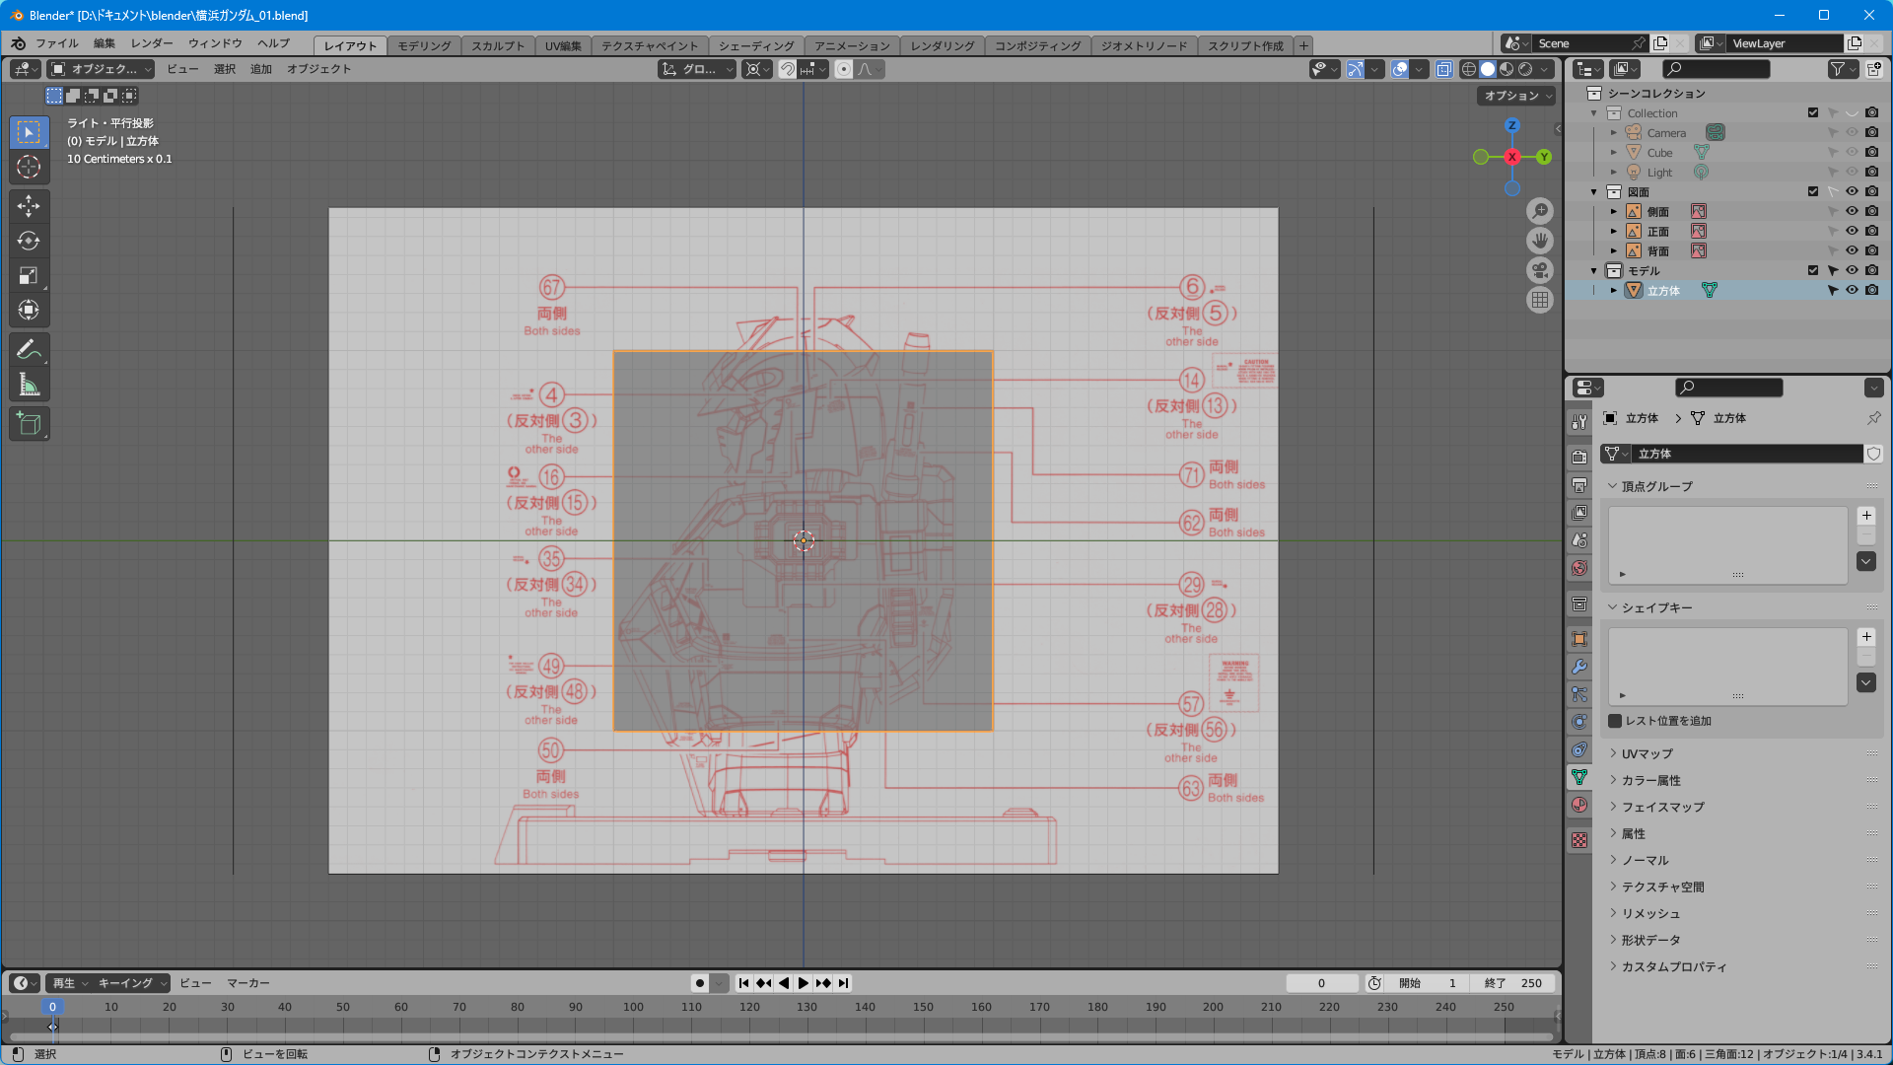This screenshot has width=1893, height=1065.
Task: Click the current frame number field
Action: (1321, 983)
